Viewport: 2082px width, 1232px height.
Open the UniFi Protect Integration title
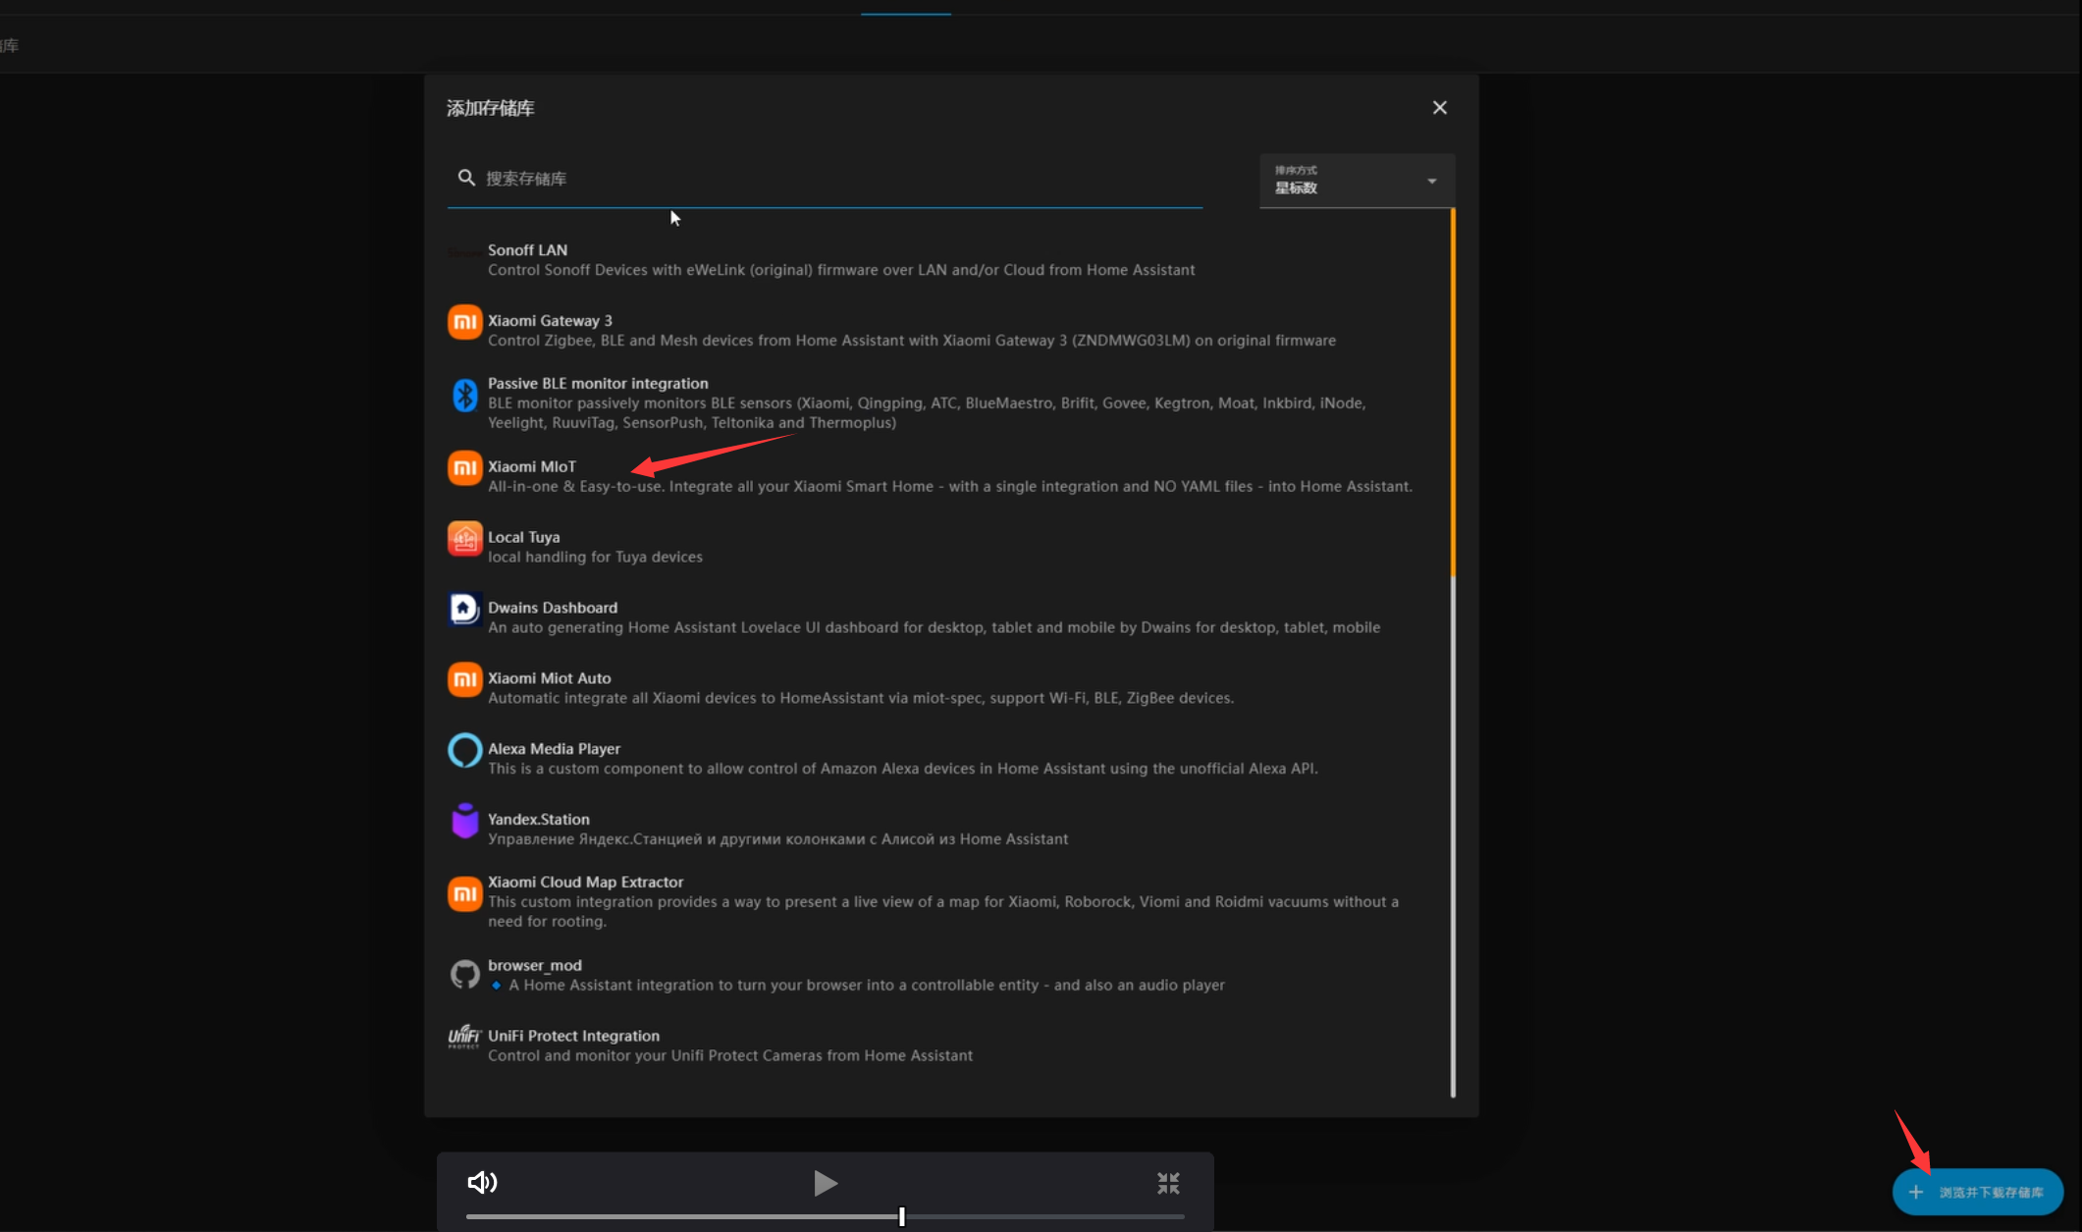[x=573, y=1036]
